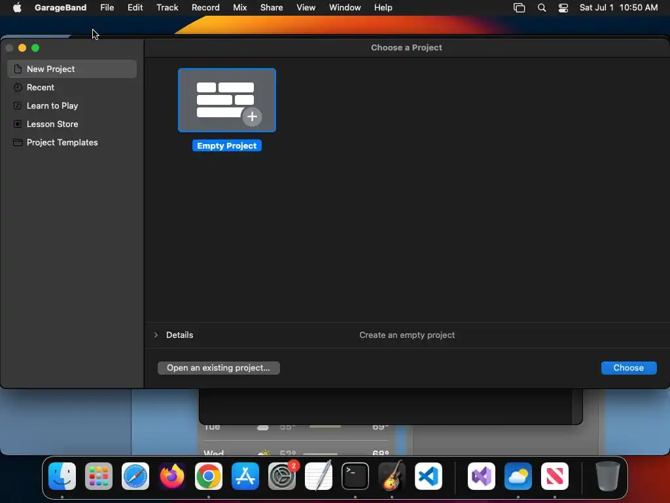The image size is (670, 503).
Task: Open the Window menu
Action: click(345, 8)
